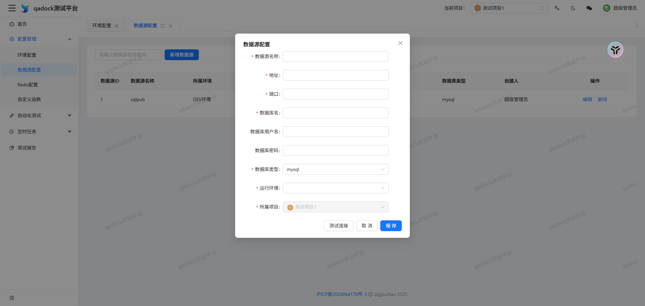Screen dimensions: 645x306
Task: Click the 保存 button
Action: [391, 226]
